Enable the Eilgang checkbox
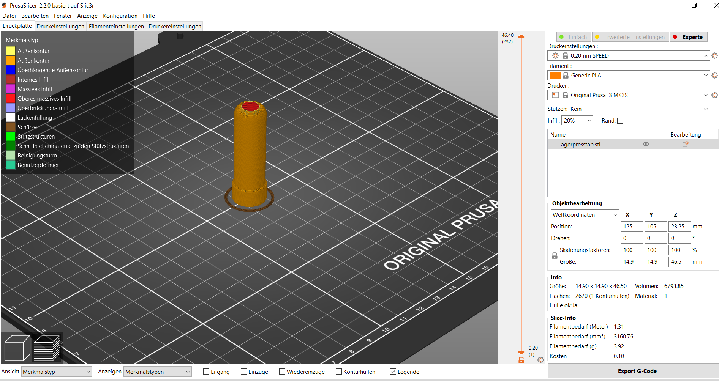Screen dimensions: 719x381 click(206, 372)
